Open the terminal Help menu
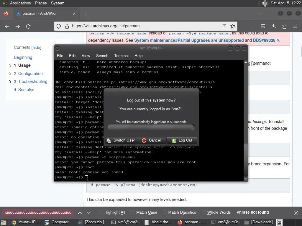 coord(139,56)
